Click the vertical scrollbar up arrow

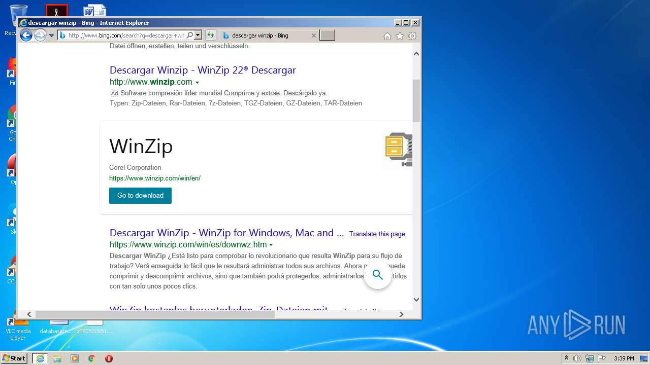pos(416,54)
